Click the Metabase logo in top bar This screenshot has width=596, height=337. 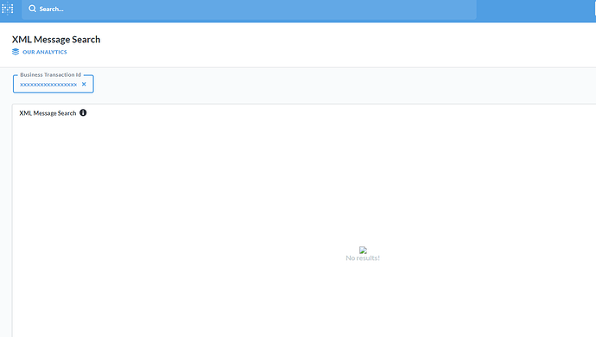7,9
